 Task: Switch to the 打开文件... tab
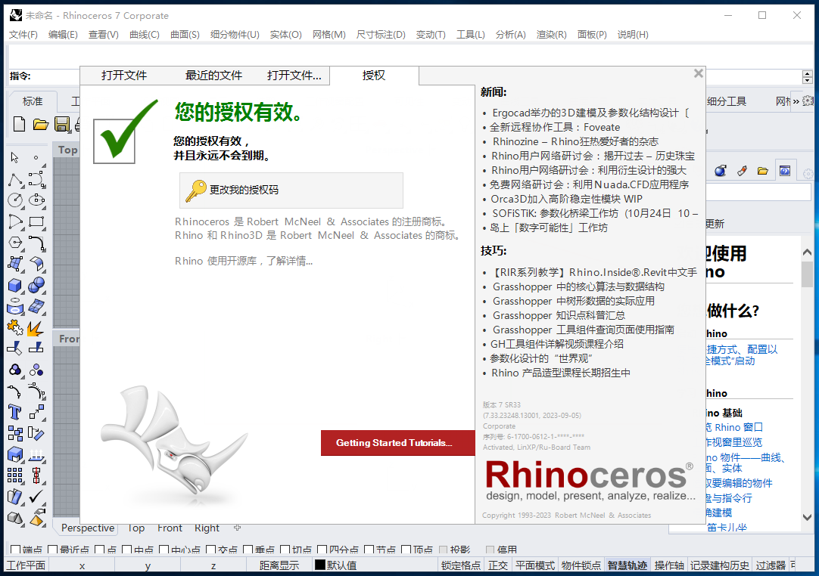pos(294,76)
